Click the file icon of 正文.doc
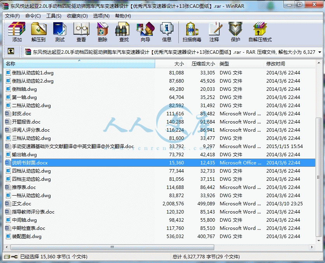The image size is (325, 263). pyautogui.click(x=8, y=204)
